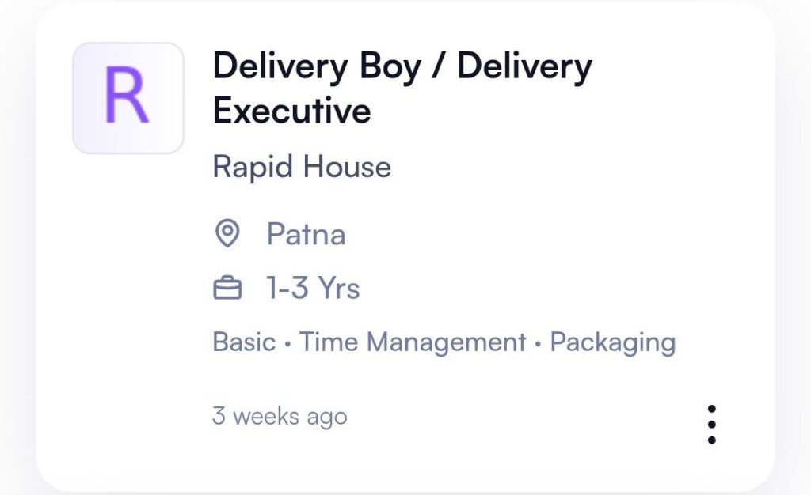Click the Basic skill tag

[244, 342]
